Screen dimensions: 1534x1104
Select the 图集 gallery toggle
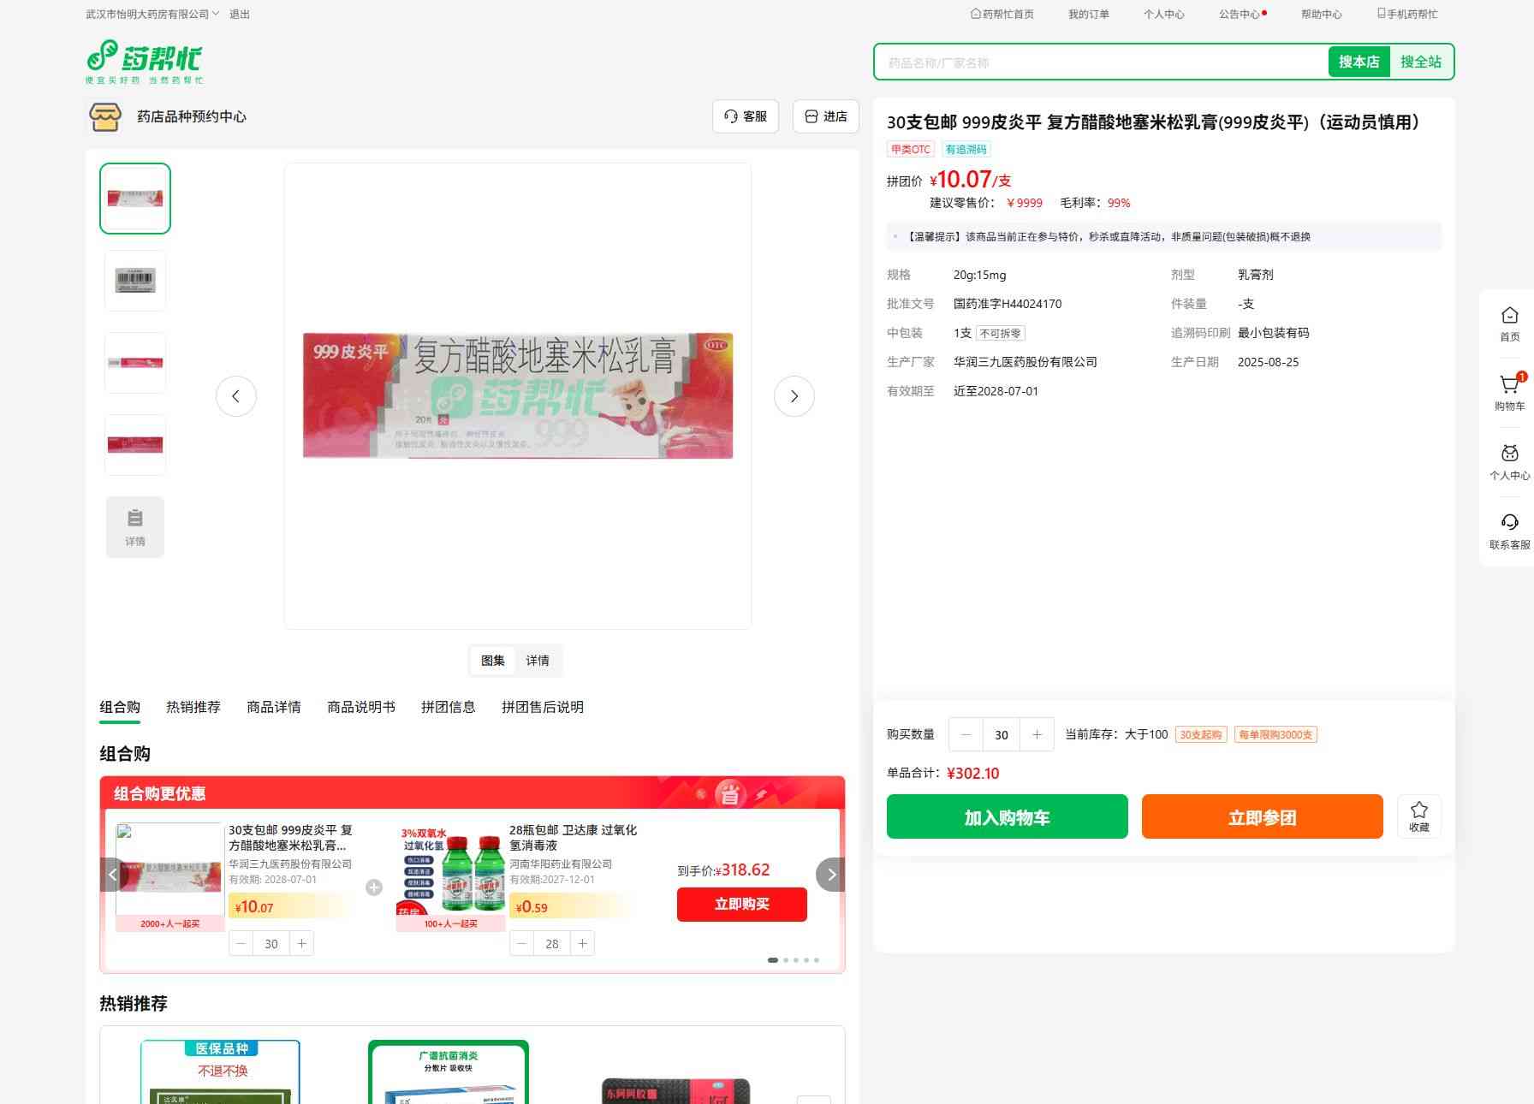coord(492,661)
